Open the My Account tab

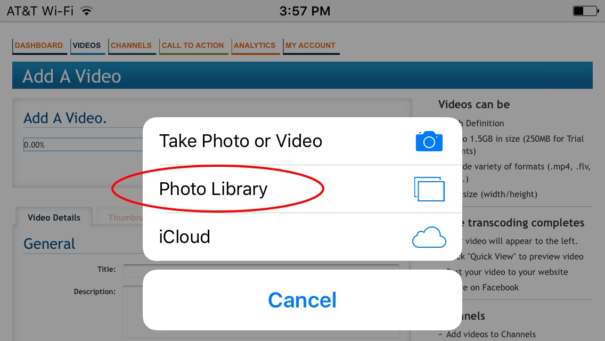pos(311,46)
